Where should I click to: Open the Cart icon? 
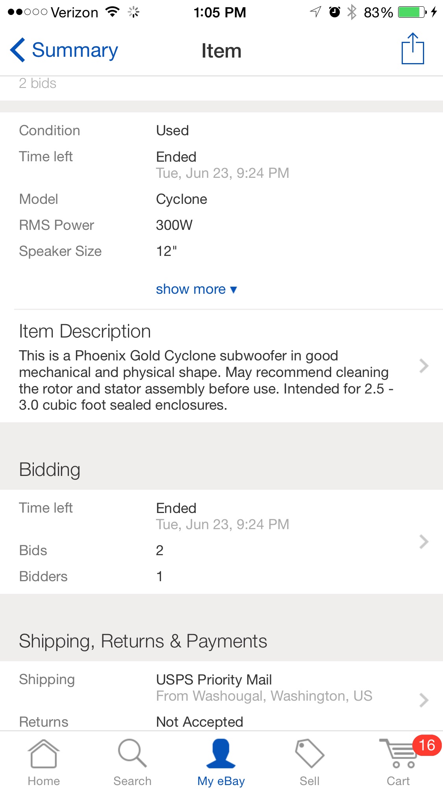398,754
